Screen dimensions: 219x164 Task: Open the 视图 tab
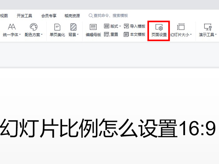point(4,16)
